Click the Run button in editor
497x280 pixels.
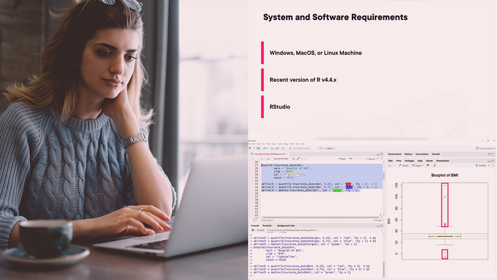click(342, 159)
